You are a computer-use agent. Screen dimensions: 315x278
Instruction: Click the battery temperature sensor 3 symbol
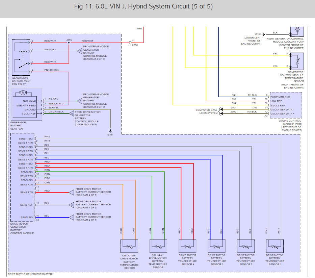pos(216,246)
